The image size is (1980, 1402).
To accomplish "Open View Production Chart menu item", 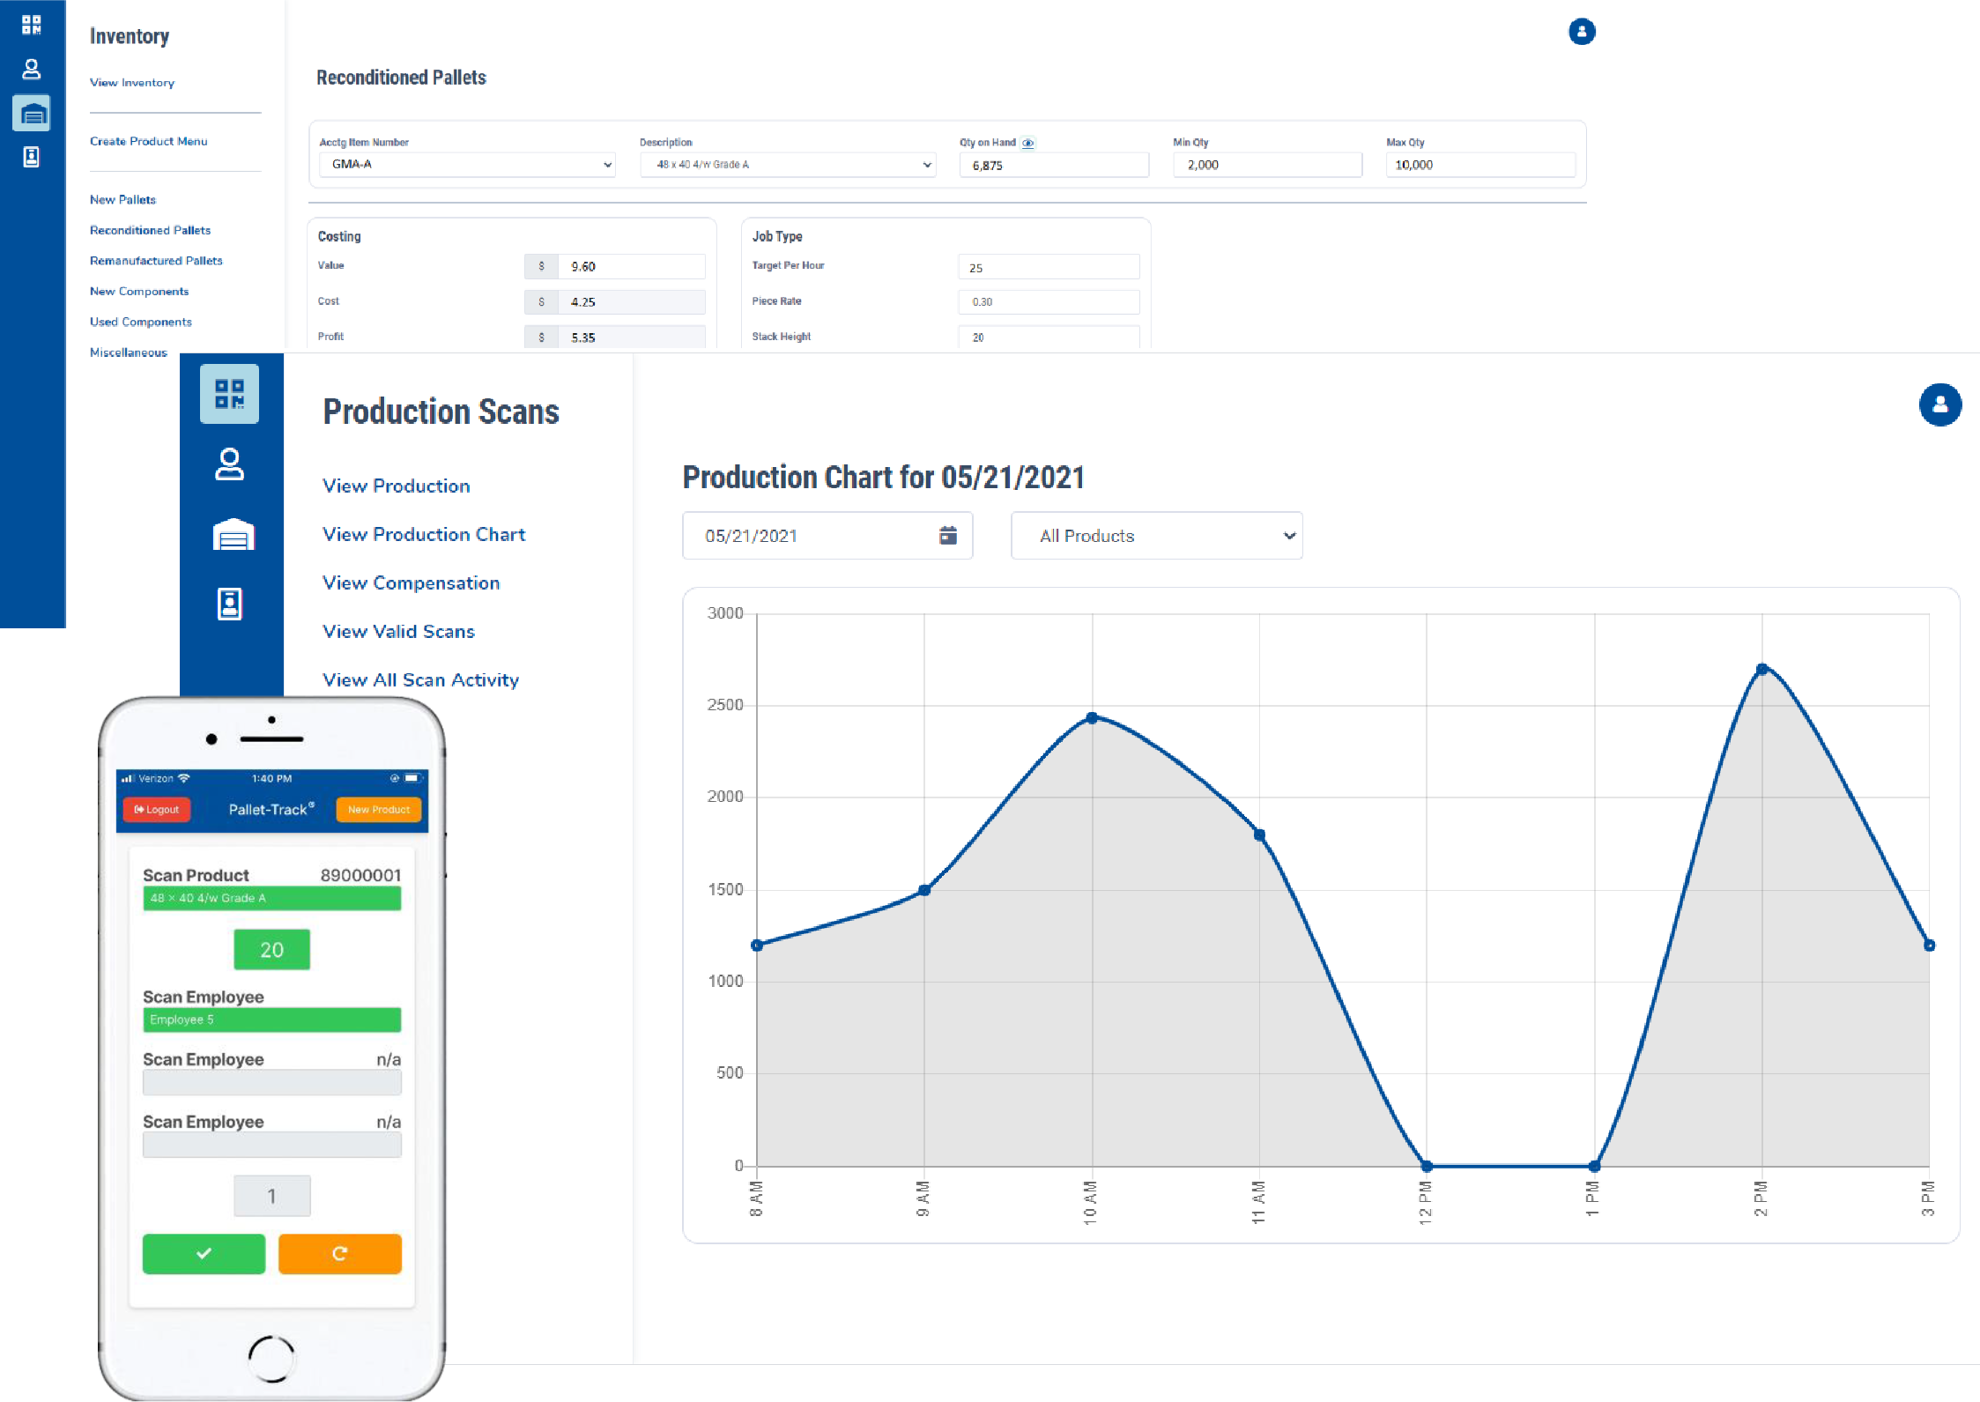I will tap(423, 534).
